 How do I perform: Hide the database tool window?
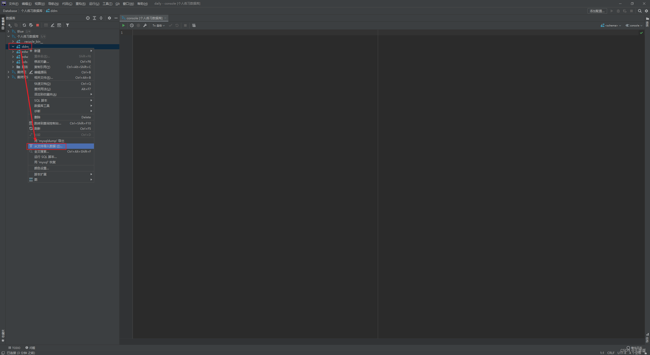pos(116,18)
